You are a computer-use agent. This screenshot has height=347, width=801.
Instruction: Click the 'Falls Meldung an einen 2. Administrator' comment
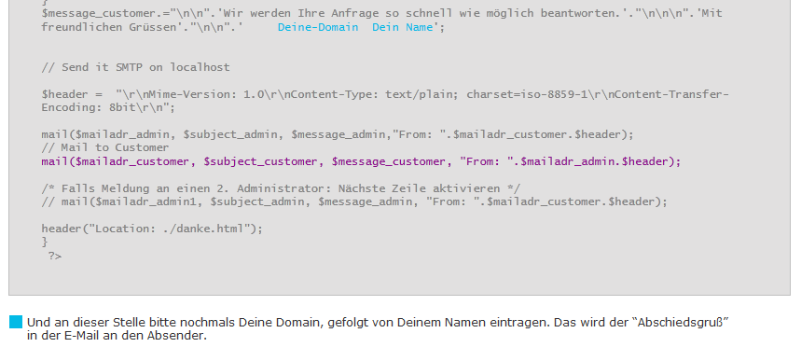pyautogui.click(x=281, y=188)
